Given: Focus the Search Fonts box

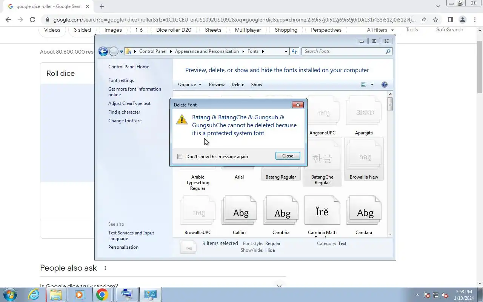Looking at the screenshot, I should tap(343, 51).
